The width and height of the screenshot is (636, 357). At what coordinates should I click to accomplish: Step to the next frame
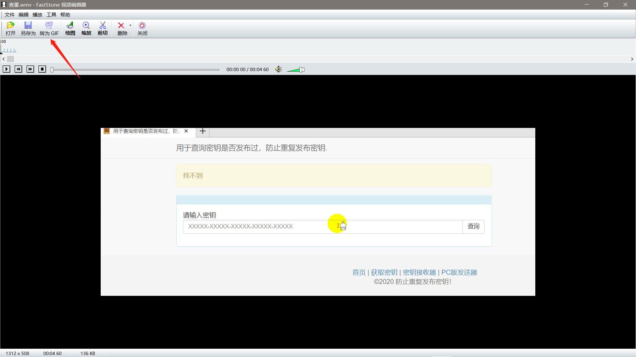30,69
